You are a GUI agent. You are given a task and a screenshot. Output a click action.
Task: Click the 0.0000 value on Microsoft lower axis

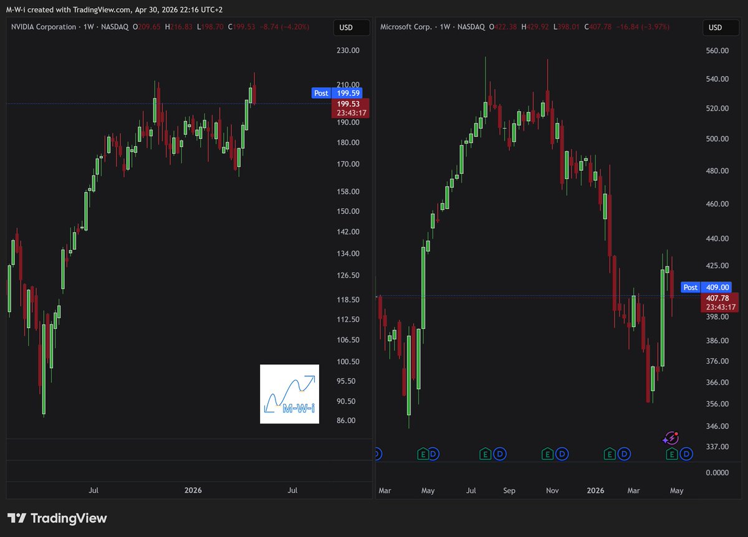(x=716, y=473)
